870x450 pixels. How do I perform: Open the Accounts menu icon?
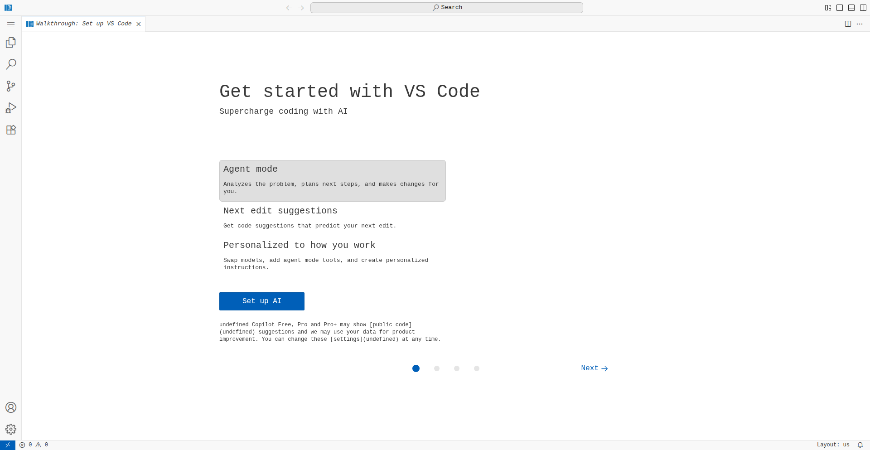pyautogui.click(x=11, y=407)
